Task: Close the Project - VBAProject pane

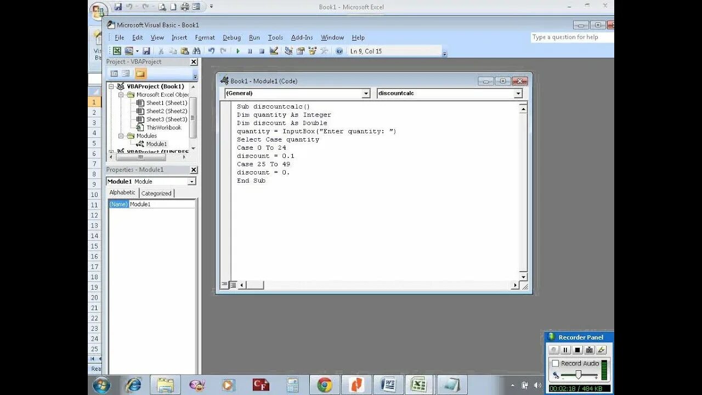Action: click(x=194, y=62)
